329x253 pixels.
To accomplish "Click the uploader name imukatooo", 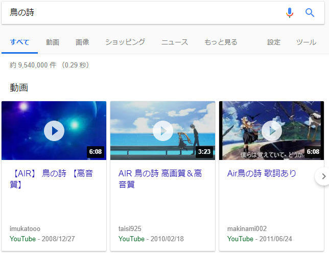I will click(x=25, y=228).
